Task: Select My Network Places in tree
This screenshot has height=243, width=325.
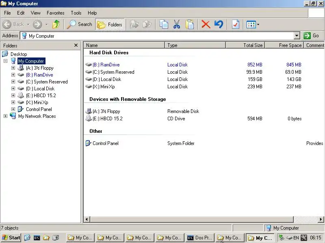Action: click(x=37, y=116)
